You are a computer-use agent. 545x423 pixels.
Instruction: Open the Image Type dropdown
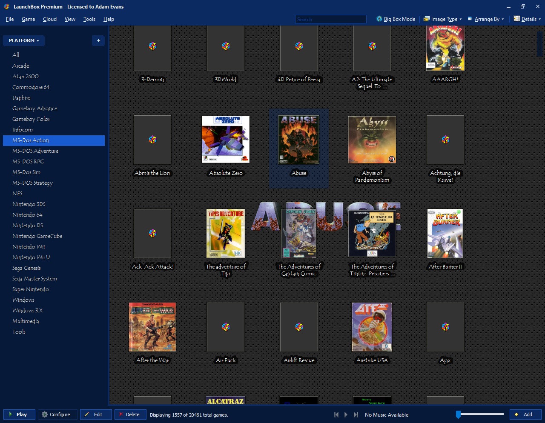click(442, 19)
